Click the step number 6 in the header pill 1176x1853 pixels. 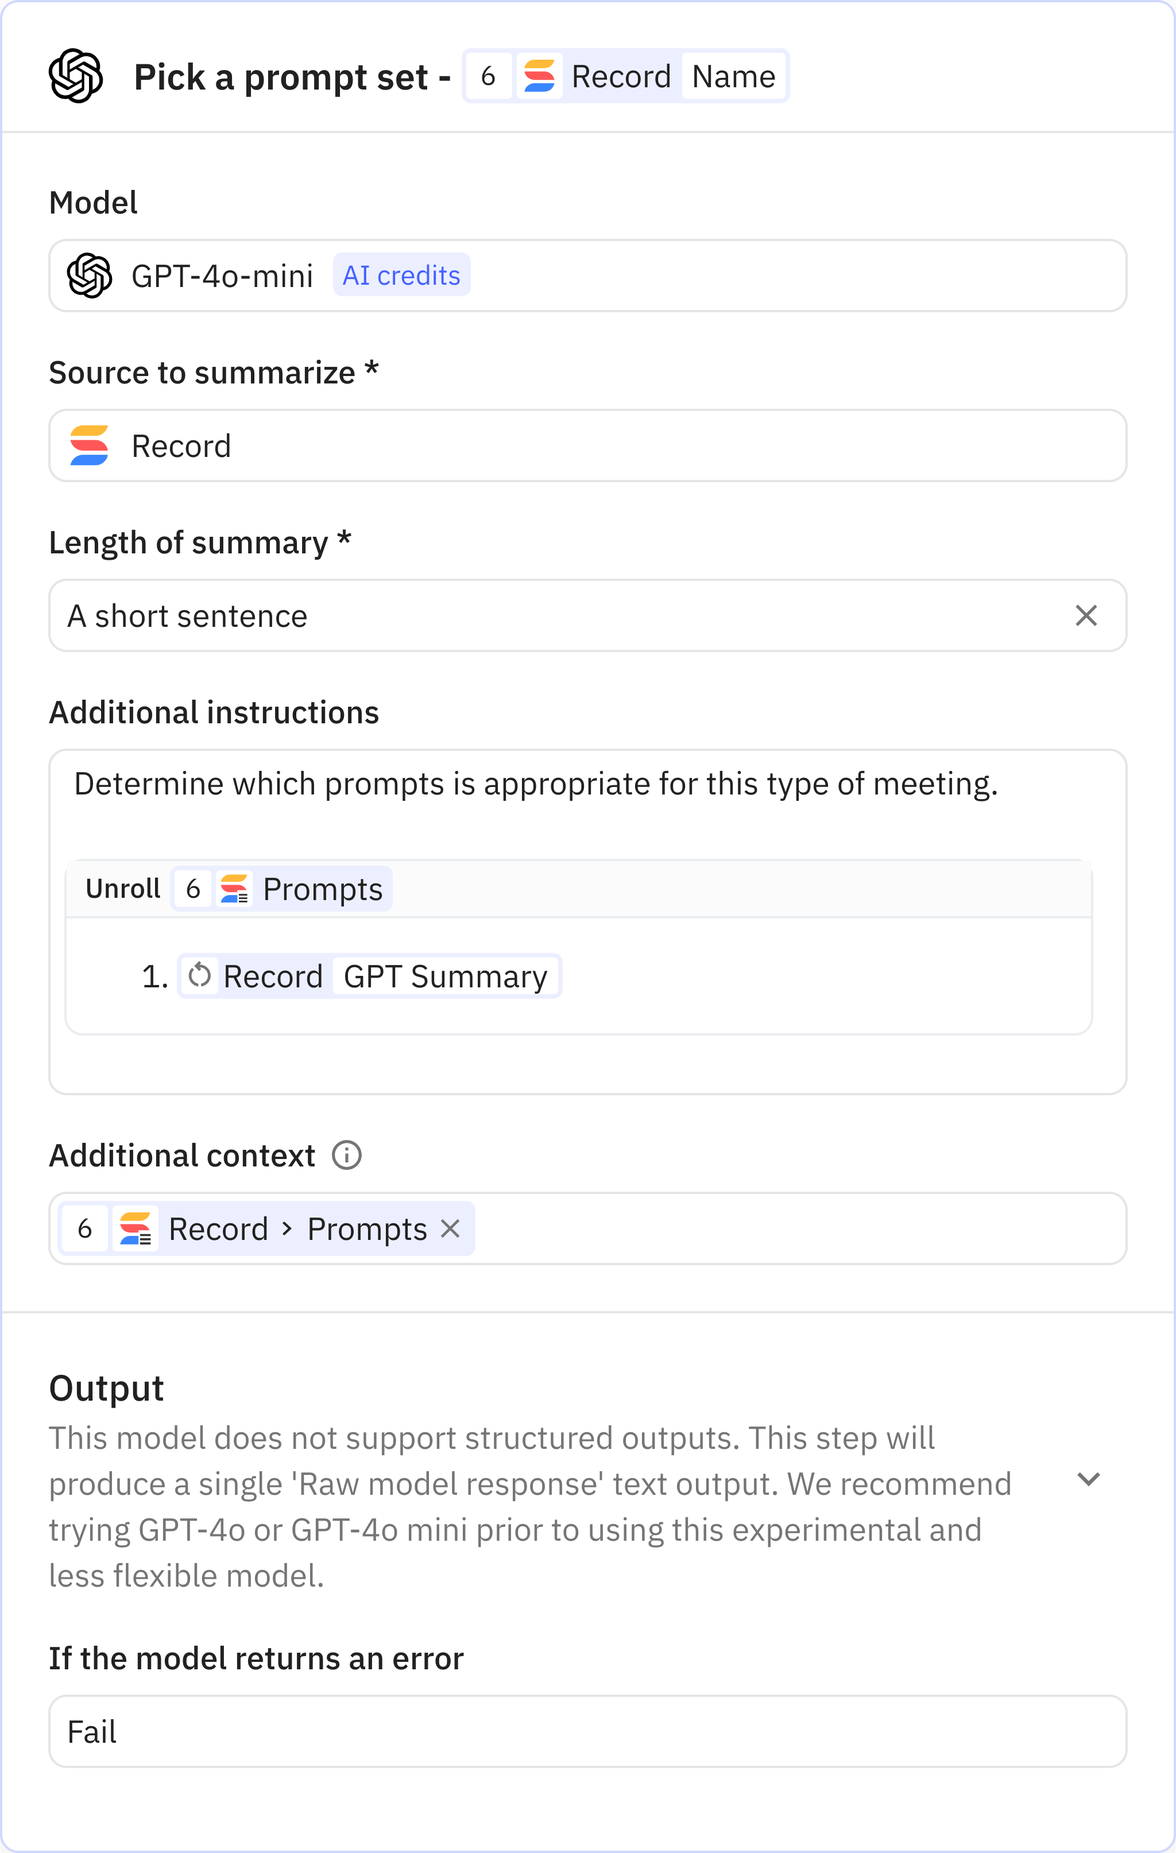point(488,75)
